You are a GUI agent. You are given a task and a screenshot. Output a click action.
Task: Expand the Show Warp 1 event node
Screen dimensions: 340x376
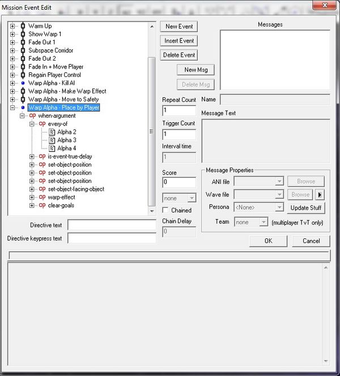12,35
